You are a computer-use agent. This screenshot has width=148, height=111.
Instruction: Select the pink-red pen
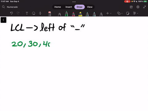click(73, 14)
